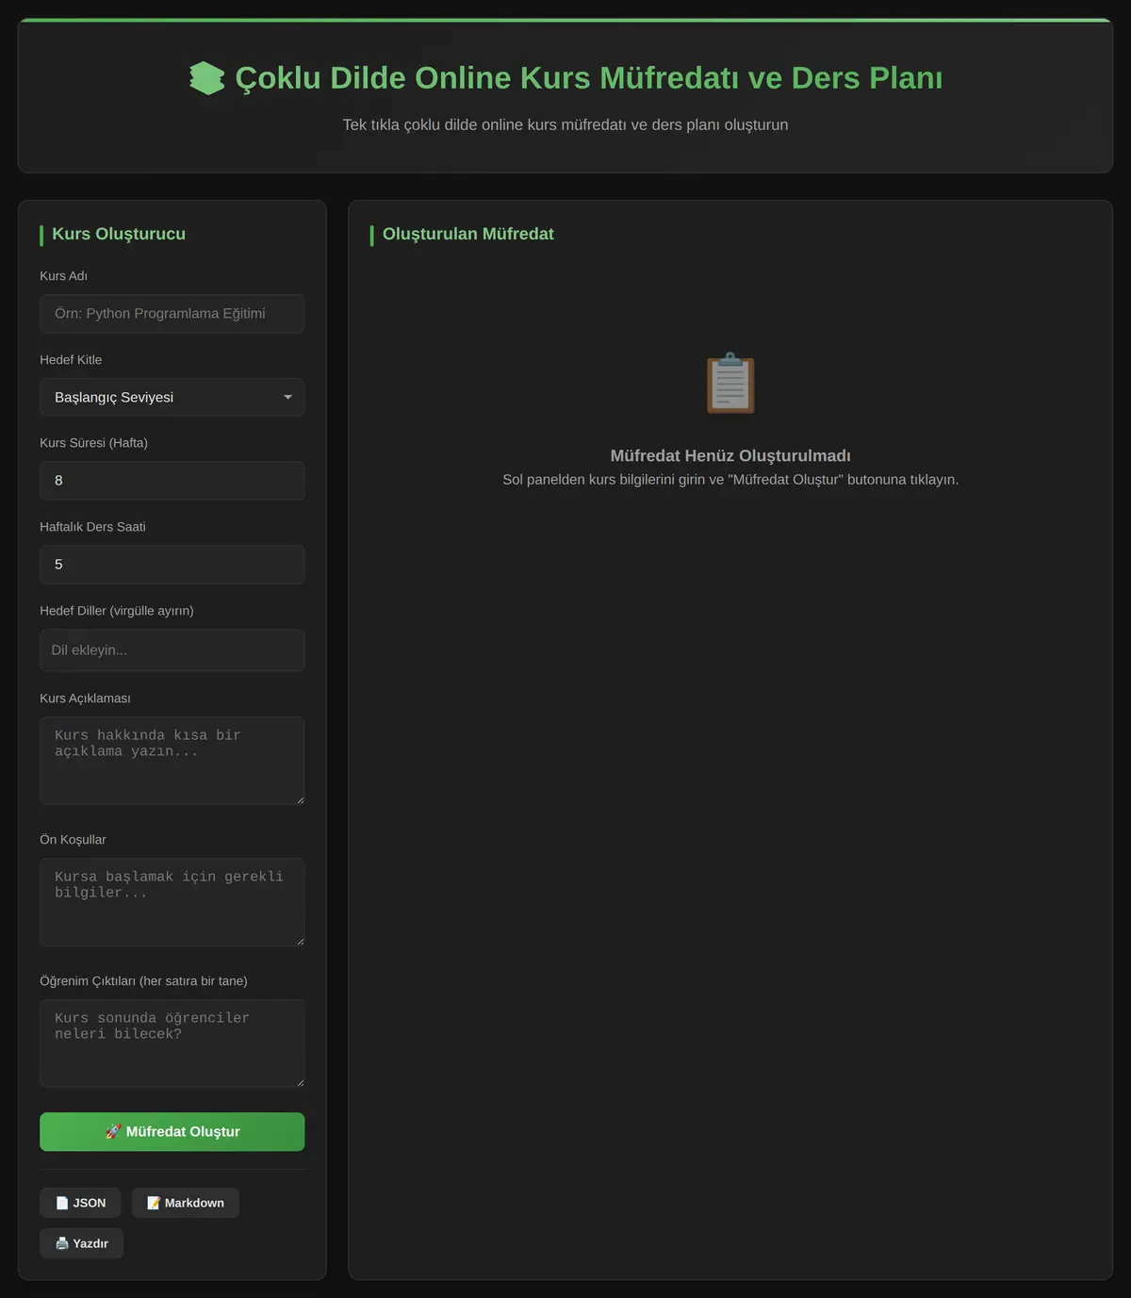
Task: Click the subtitle beginning 'Tek tıkla çoklu dilde'
Action: 565,125
